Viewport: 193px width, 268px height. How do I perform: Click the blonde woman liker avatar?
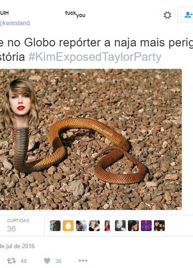tap(94, 226)
